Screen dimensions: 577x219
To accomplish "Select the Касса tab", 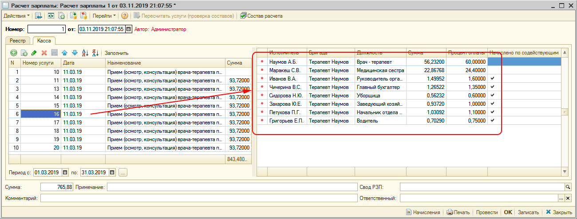I will [x=44, y=40].
